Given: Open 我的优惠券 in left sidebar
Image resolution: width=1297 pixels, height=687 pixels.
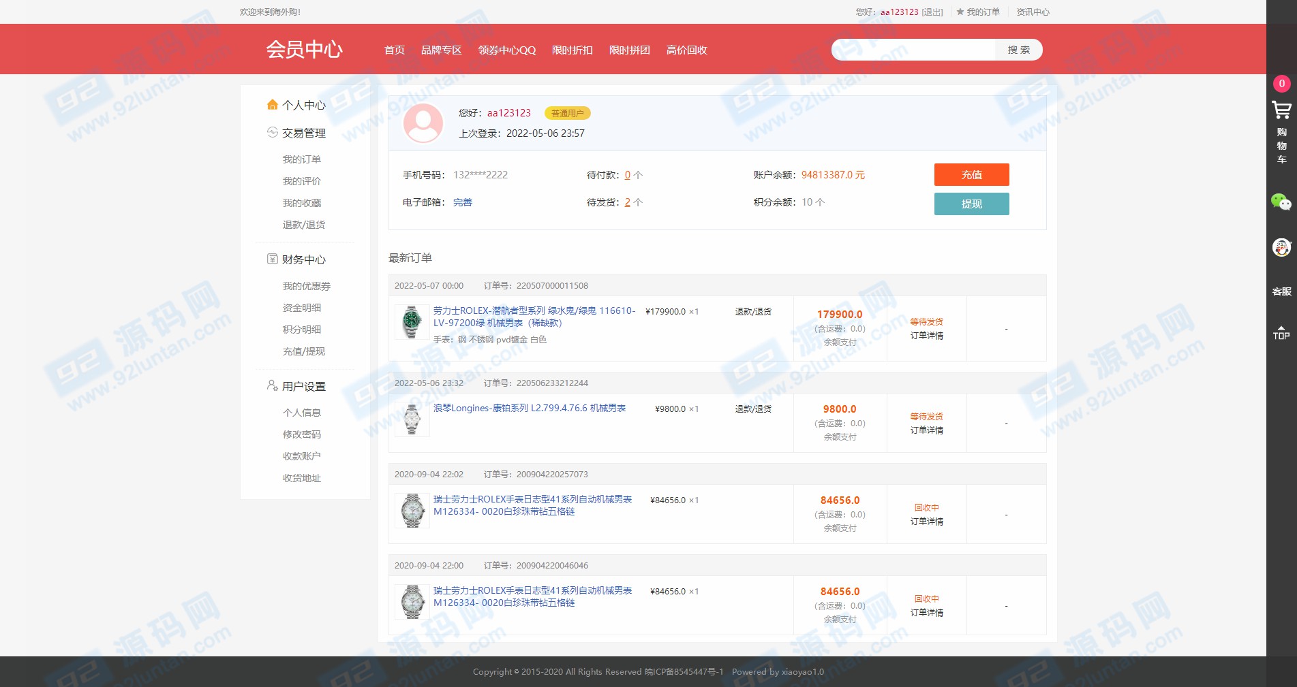Looking at the screenshot, I should 307,286.
